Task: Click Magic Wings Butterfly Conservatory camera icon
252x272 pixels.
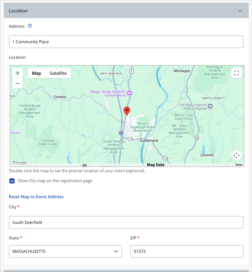Action: click(x=129, y=93)
